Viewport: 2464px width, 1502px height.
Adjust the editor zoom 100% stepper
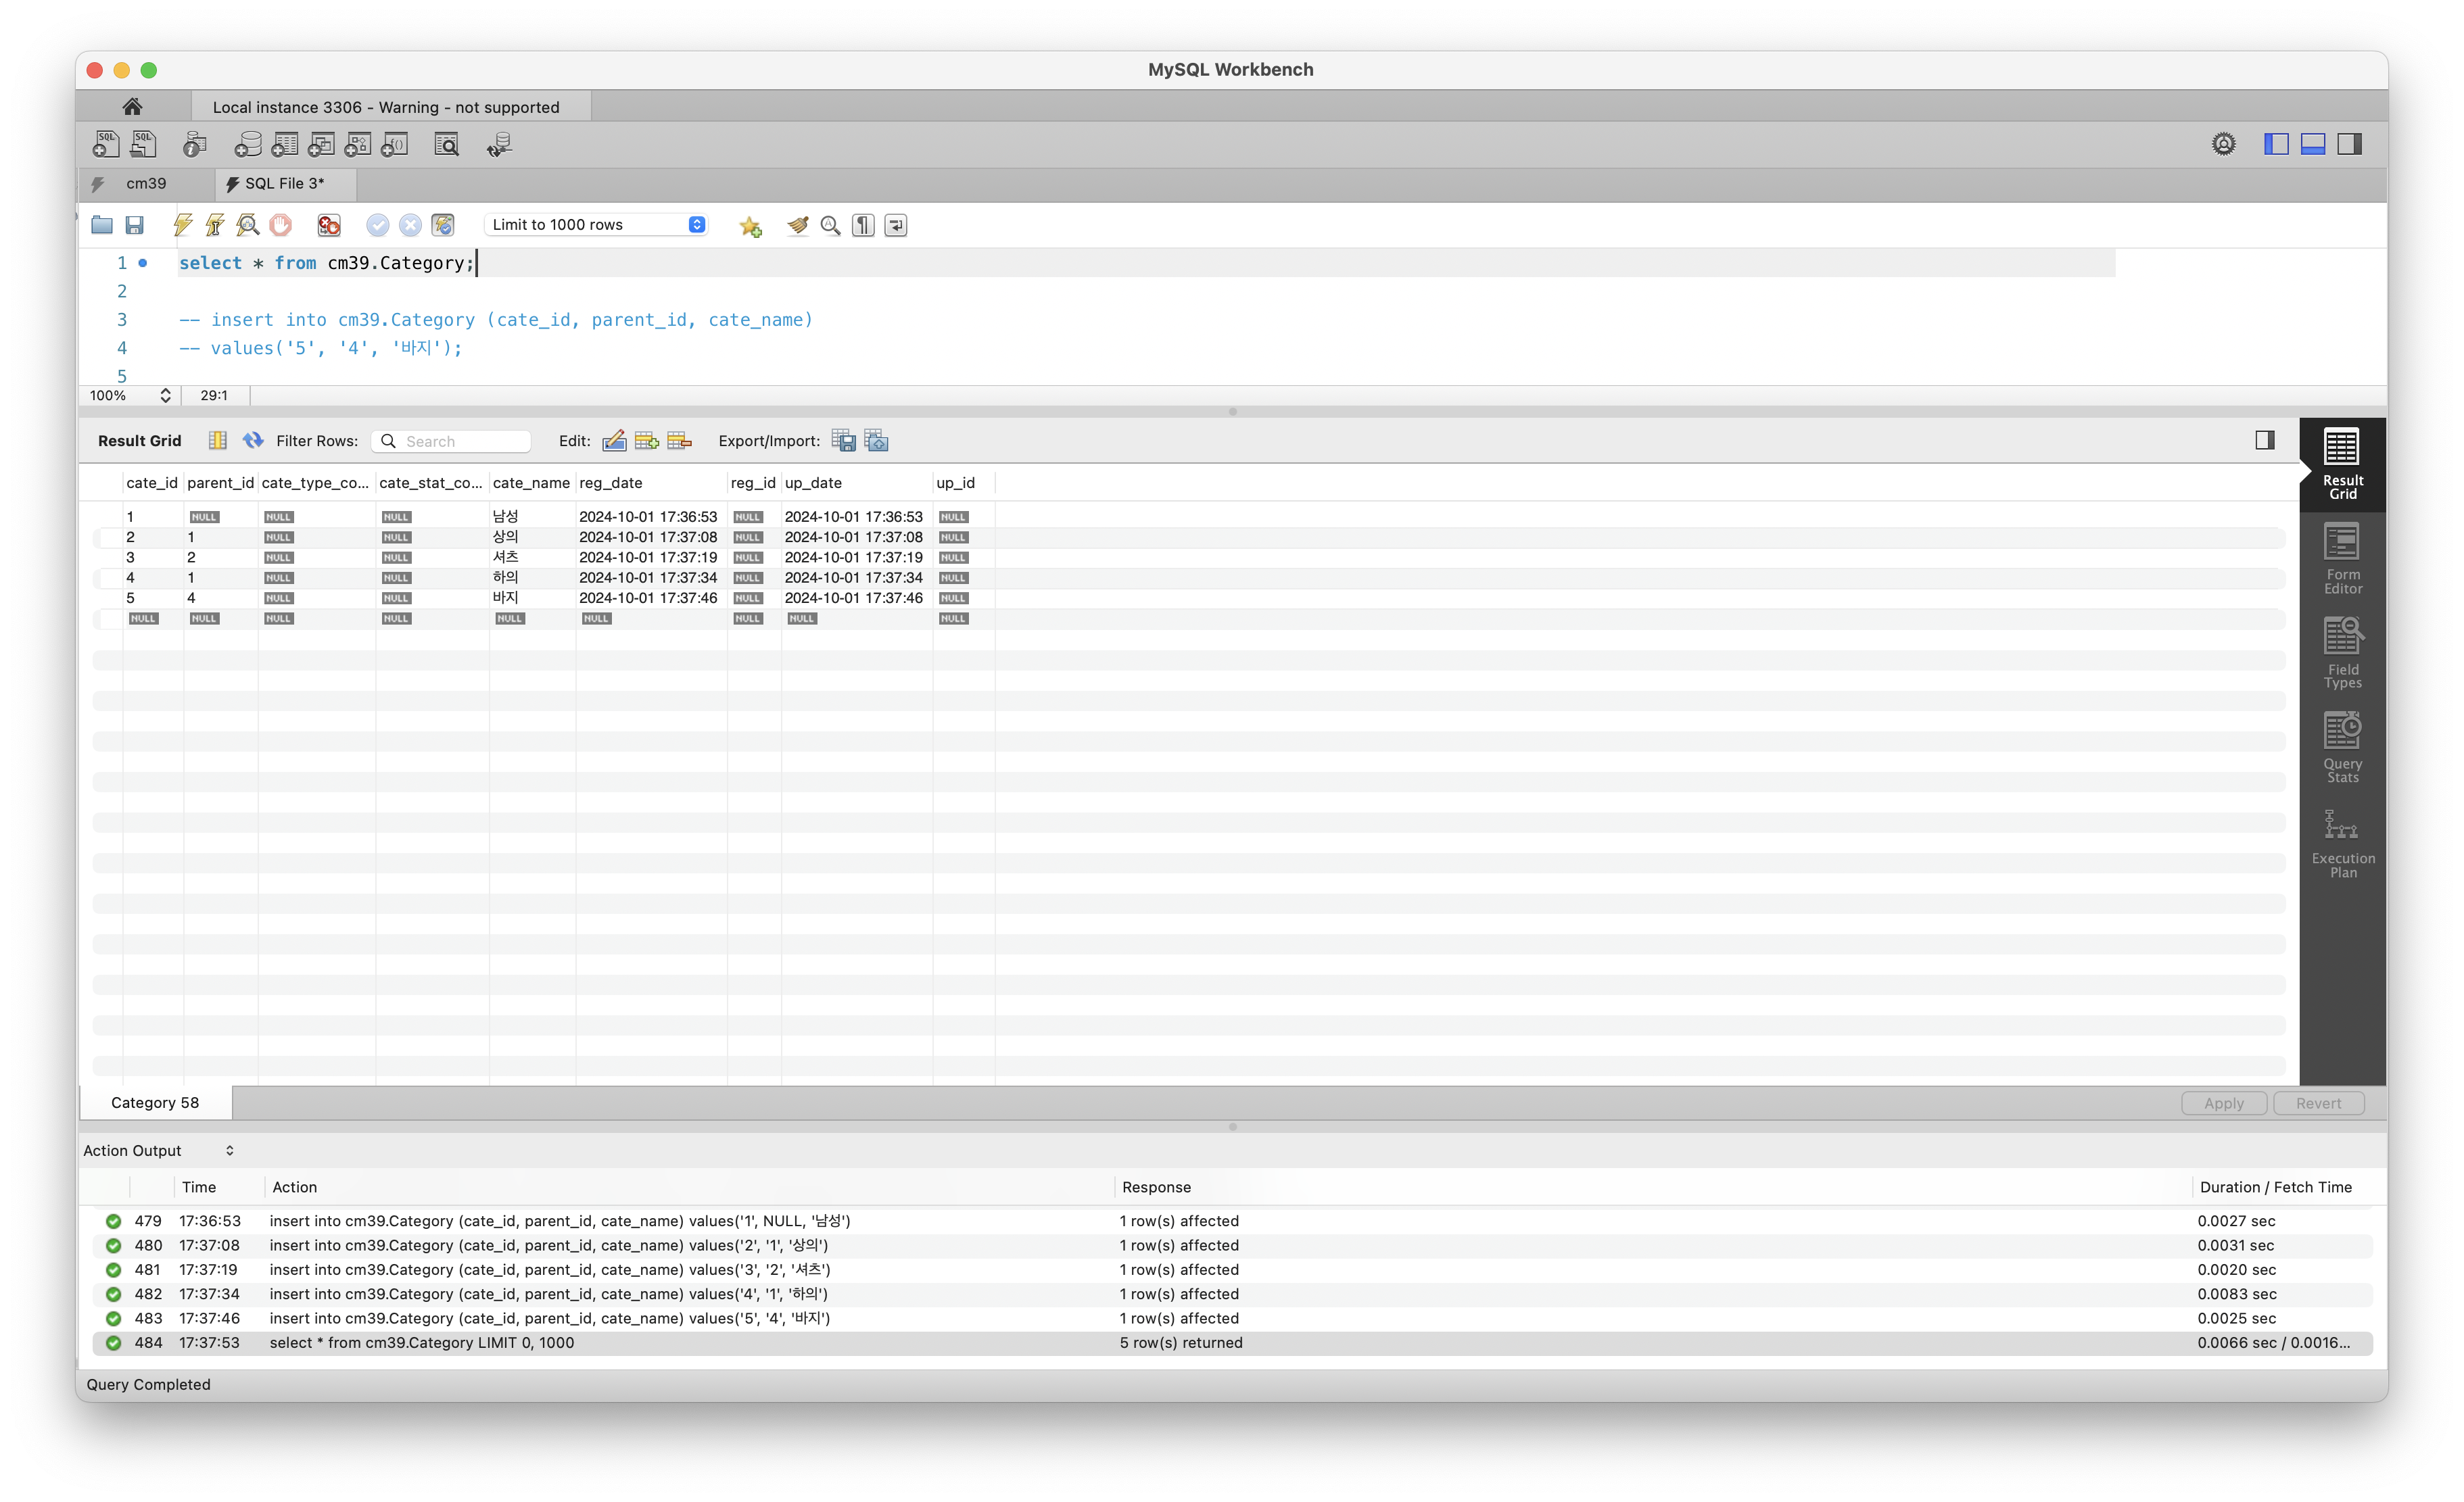coord(165,395)
